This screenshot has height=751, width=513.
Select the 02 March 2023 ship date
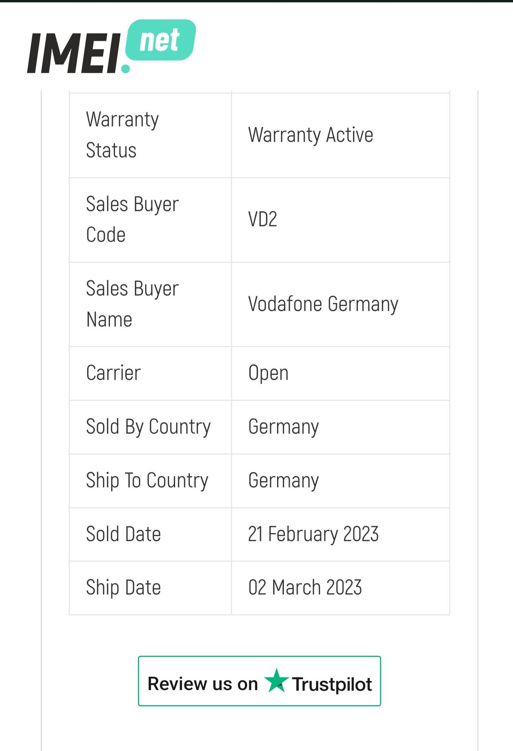click(x=305, y=588)
